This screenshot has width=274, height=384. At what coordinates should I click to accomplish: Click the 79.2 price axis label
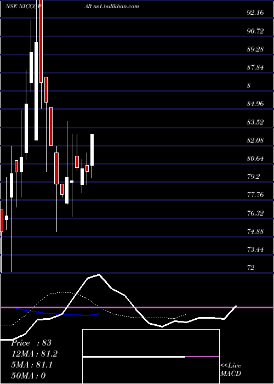pos(254,177)
